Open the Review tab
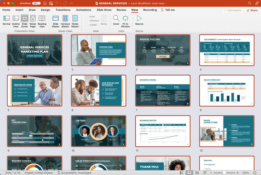 click(x=121, y=10)
